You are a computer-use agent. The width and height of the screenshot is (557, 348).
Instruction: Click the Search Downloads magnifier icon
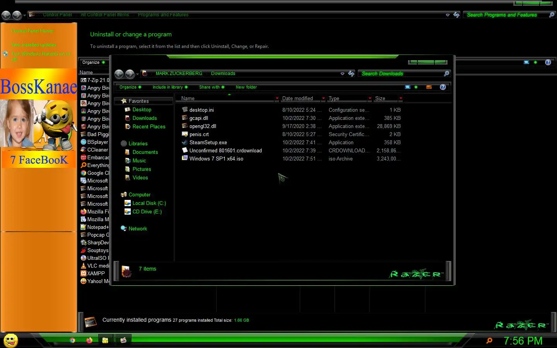click(x=446, y=73)
